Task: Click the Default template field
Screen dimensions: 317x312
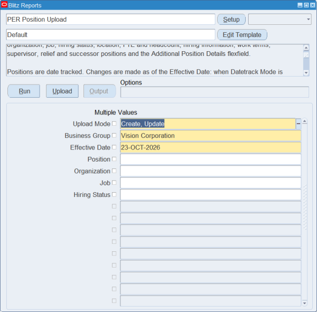Action: click(x=110, y=35)
